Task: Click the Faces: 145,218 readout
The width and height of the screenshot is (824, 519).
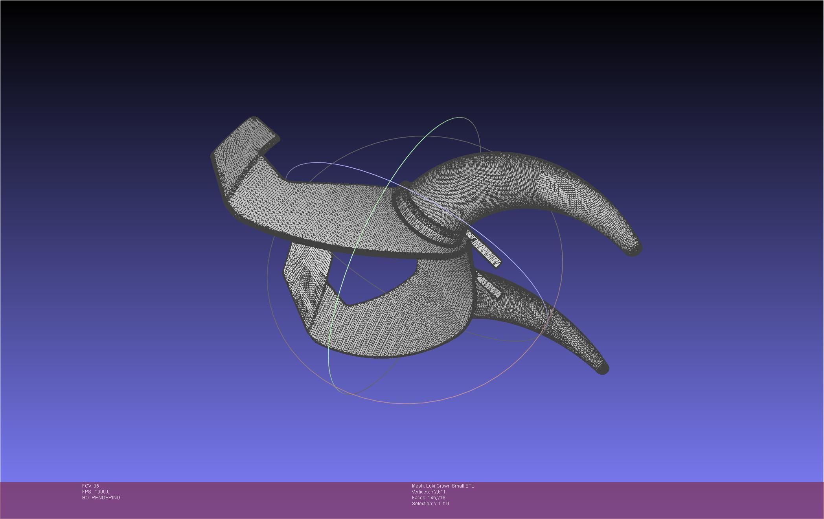Action: [x=429, y=498]
